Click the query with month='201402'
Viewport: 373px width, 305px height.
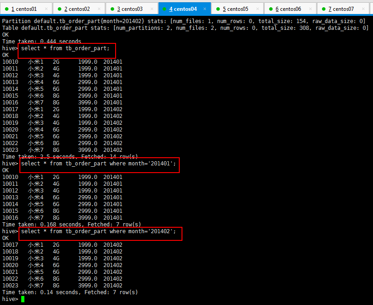tap(98, 231)
